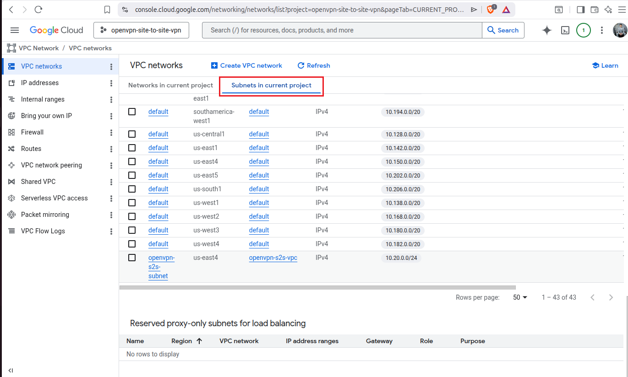628x377 pixels.
Task: Open Brave Leo AI sparkle icon in toolbar
Action: click(608, 9)
